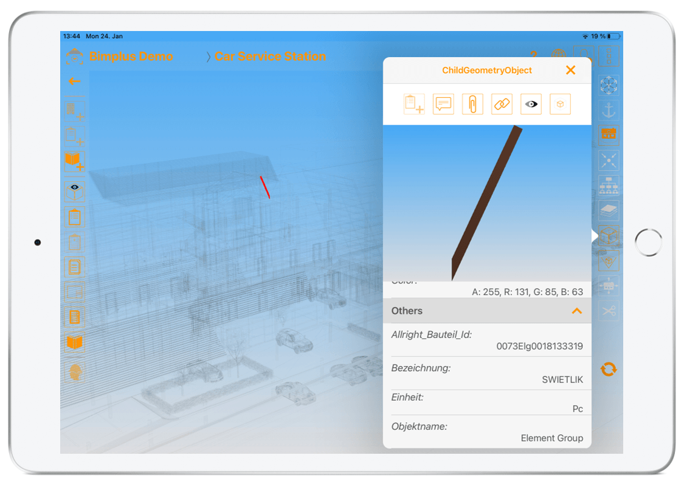Select Car Service Station breadcrumb
Image resolution: width=684 pixels, height=486 pixels.
pos(270,57)
